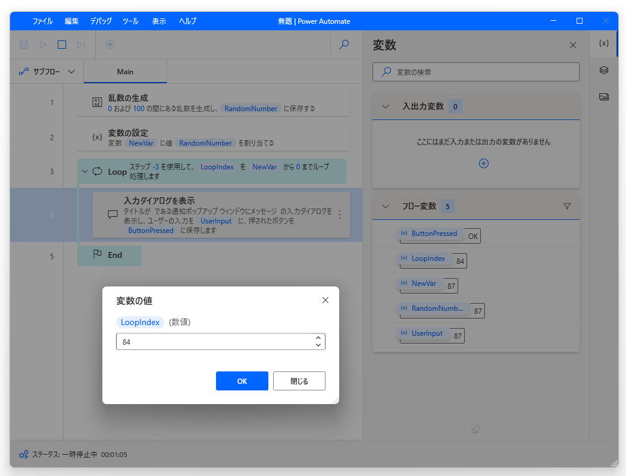Screen dimensions: 626x476
Task: Increment the LoopIndex value spinner
Action: click(318, 338)
